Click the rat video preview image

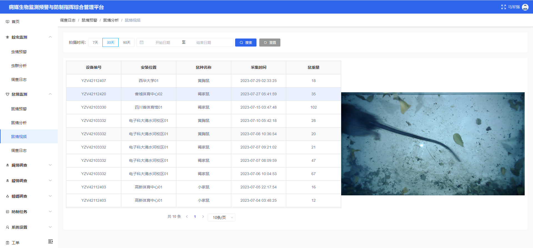(x=433, y=144)
